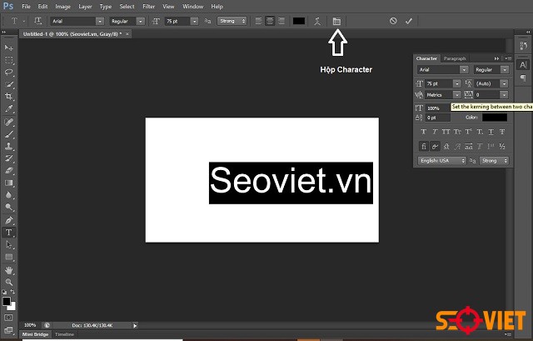Toggle Quick Mask mode
The height and width of the screenshot is (341, 533).
9,318
